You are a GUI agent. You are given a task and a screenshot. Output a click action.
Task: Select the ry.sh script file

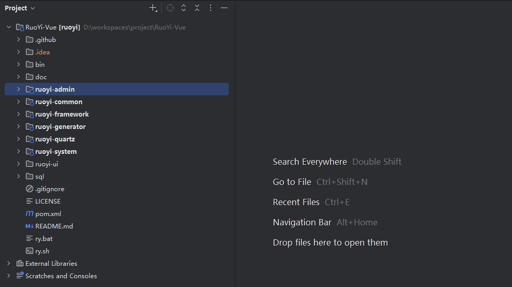pyautogui.click(x=42, y=251)
